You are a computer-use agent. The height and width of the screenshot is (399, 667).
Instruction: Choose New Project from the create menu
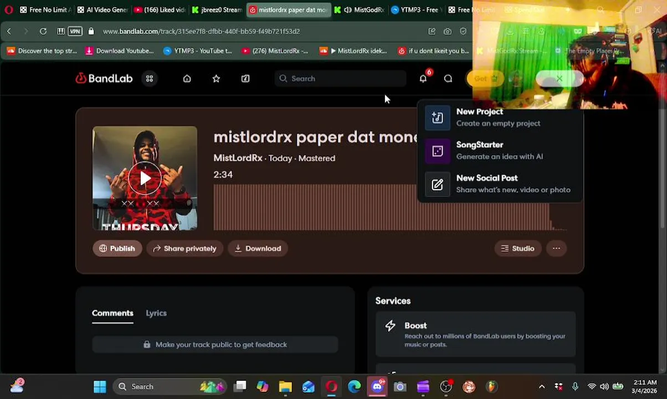[x=500, y=117]
